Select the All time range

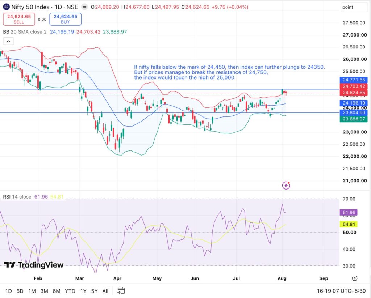pyautogui.click(x=105, y=291)
